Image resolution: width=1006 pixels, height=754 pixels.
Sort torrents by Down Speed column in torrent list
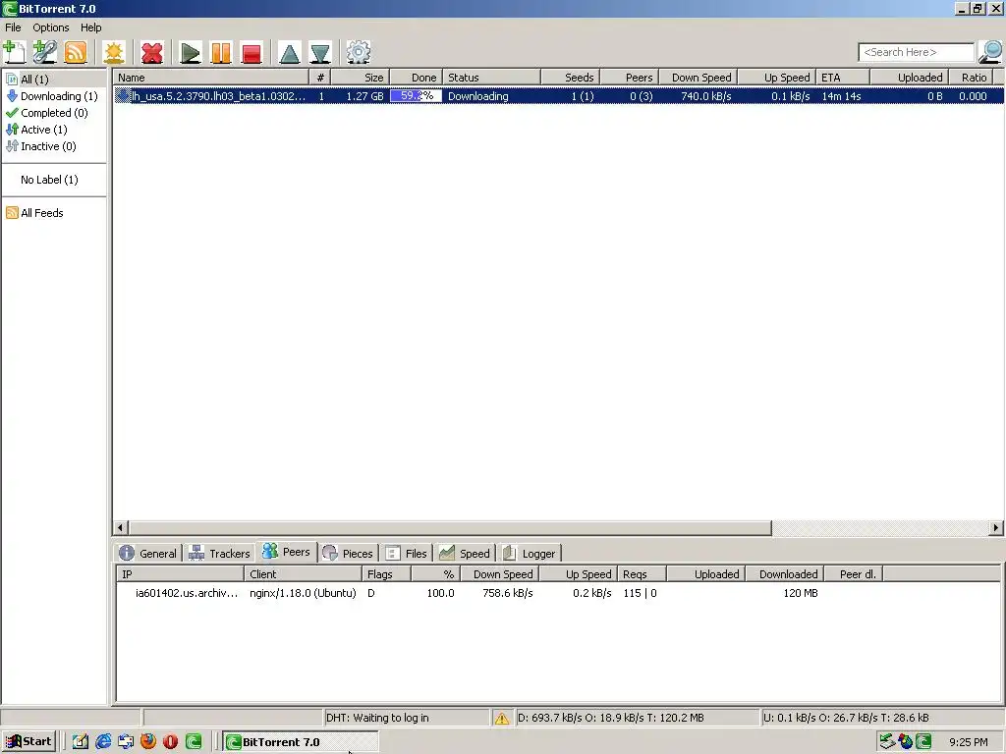click(x=699, y=78)
